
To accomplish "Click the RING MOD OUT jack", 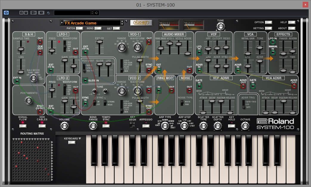I will tap(171, 91).
